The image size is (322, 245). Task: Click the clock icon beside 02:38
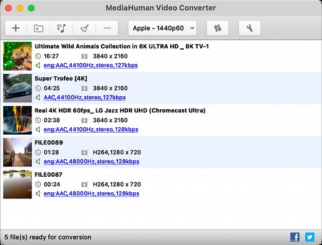38,120
